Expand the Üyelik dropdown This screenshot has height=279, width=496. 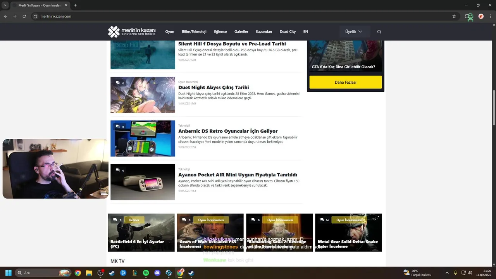[x=354, y=32]
